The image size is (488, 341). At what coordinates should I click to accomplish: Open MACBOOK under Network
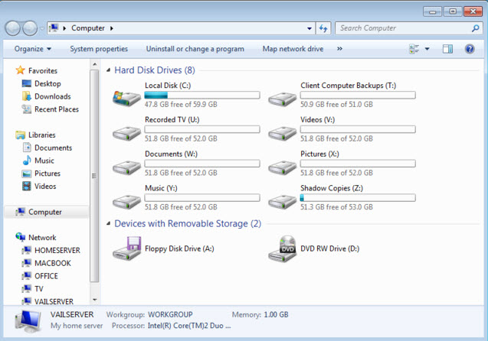[53, 263]
